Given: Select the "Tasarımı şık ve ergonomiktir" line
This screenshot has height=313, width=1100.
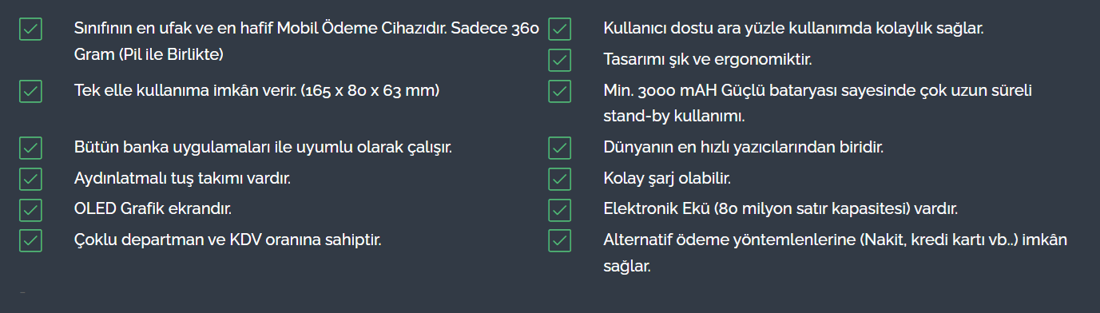Looking at the screenshot, I should point(707,59).
